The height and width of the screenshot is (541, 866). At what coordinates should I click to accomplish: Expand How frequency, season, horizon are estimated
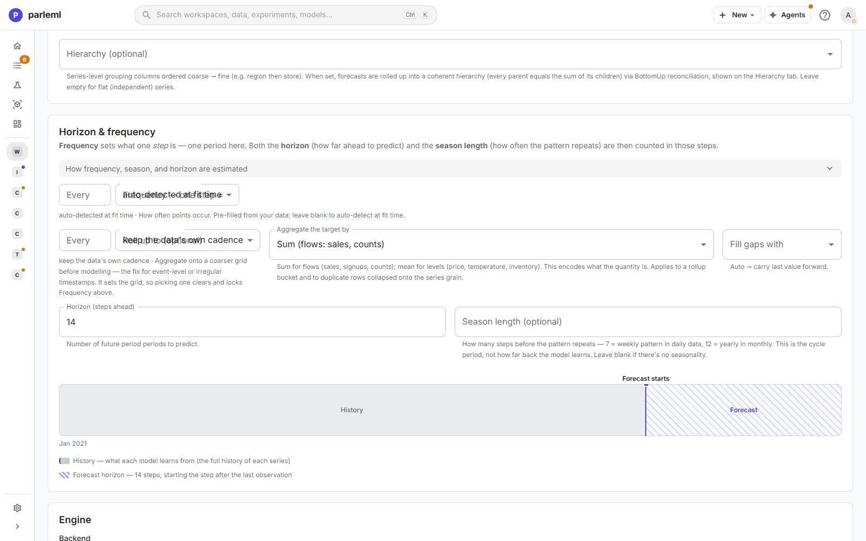pyautogui.click(x=450, y=169)
